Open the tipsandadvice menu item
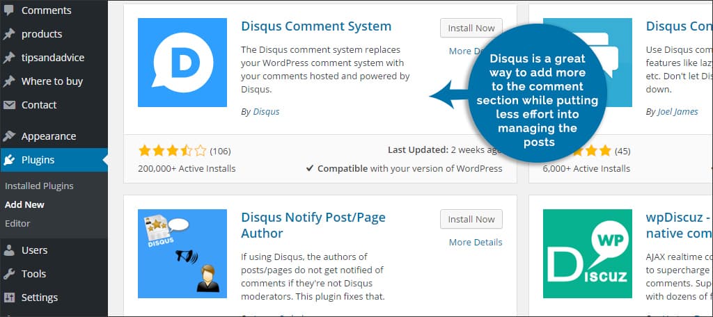Image resolution: width=713 pixels, height=317 pixels. (54, 58)
